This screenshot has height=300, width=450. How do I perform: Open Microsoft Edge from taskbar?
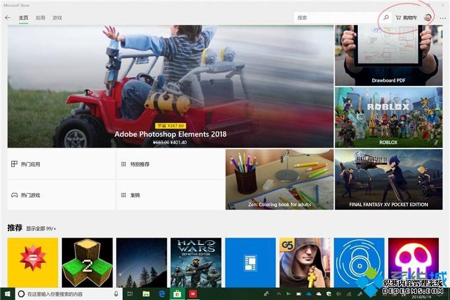point(162,294)
